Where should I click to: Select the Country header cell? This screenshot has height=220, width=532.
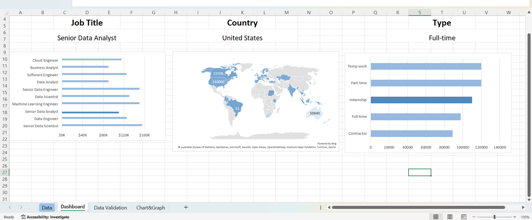(242, 23)
